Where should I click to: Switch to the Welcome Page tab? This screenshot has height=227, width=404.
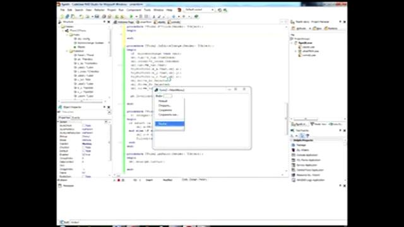click(124, 22)
